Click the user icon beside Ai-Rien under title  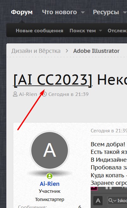coord(15,94)
